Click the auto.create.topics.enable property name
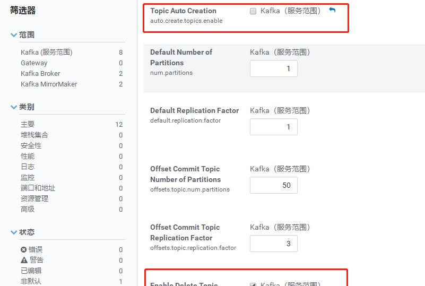425x286 pixels. click(x=186, y=21)
